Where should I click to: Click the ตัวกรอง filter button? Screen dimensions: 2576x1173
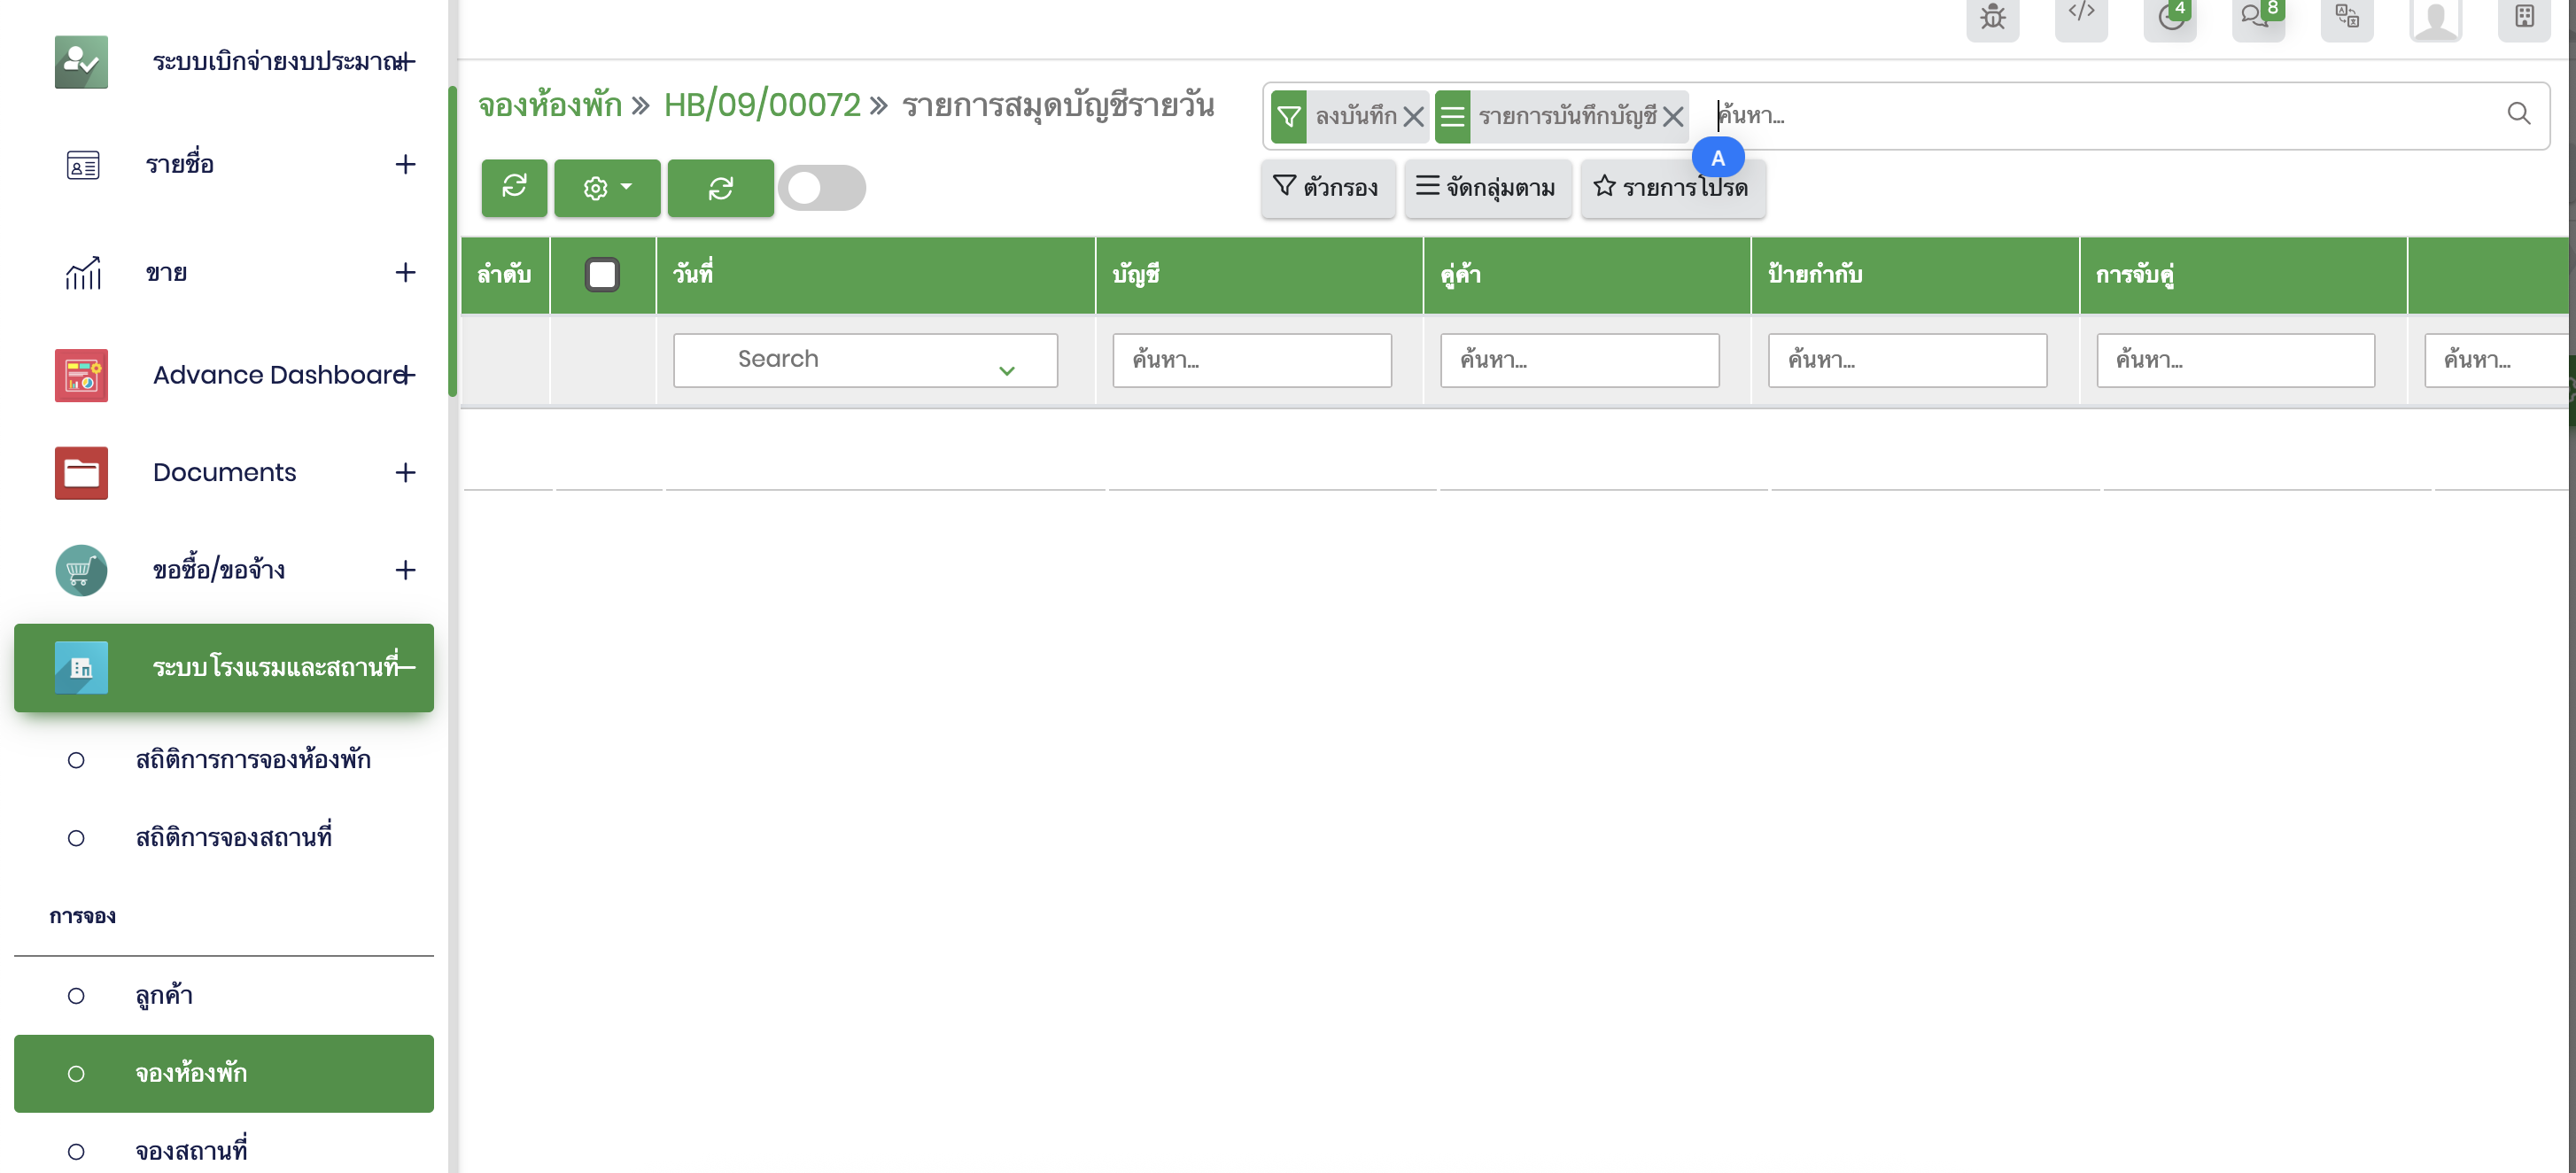pos(1327,188)
